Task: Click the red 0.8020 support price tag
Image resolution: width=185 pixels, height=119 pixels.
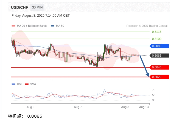Action: 159,77
